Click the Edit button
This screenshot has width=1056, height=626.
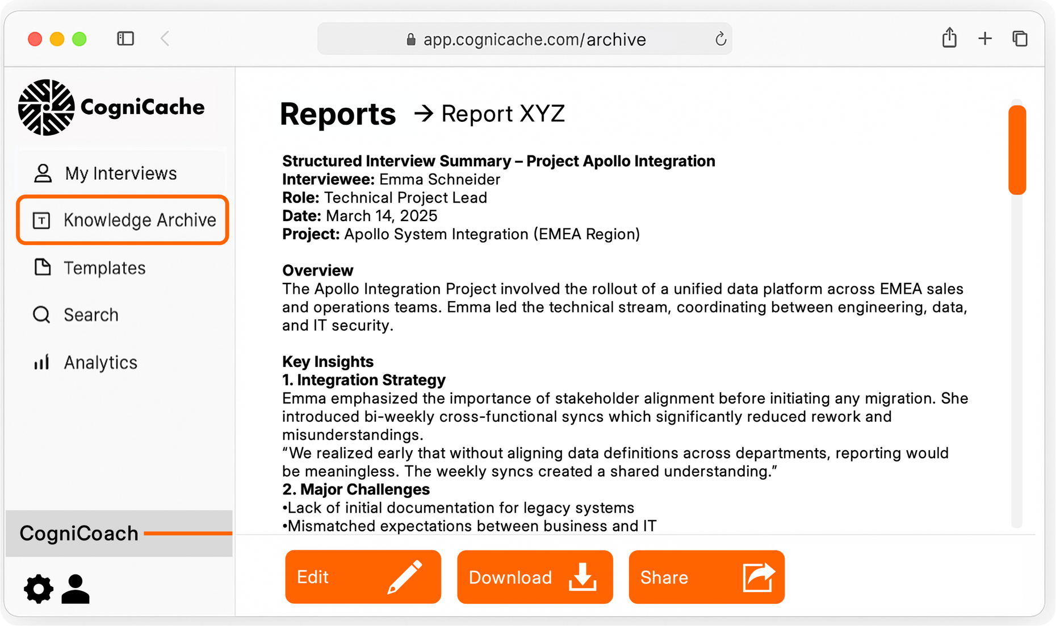tap(363, 577)
